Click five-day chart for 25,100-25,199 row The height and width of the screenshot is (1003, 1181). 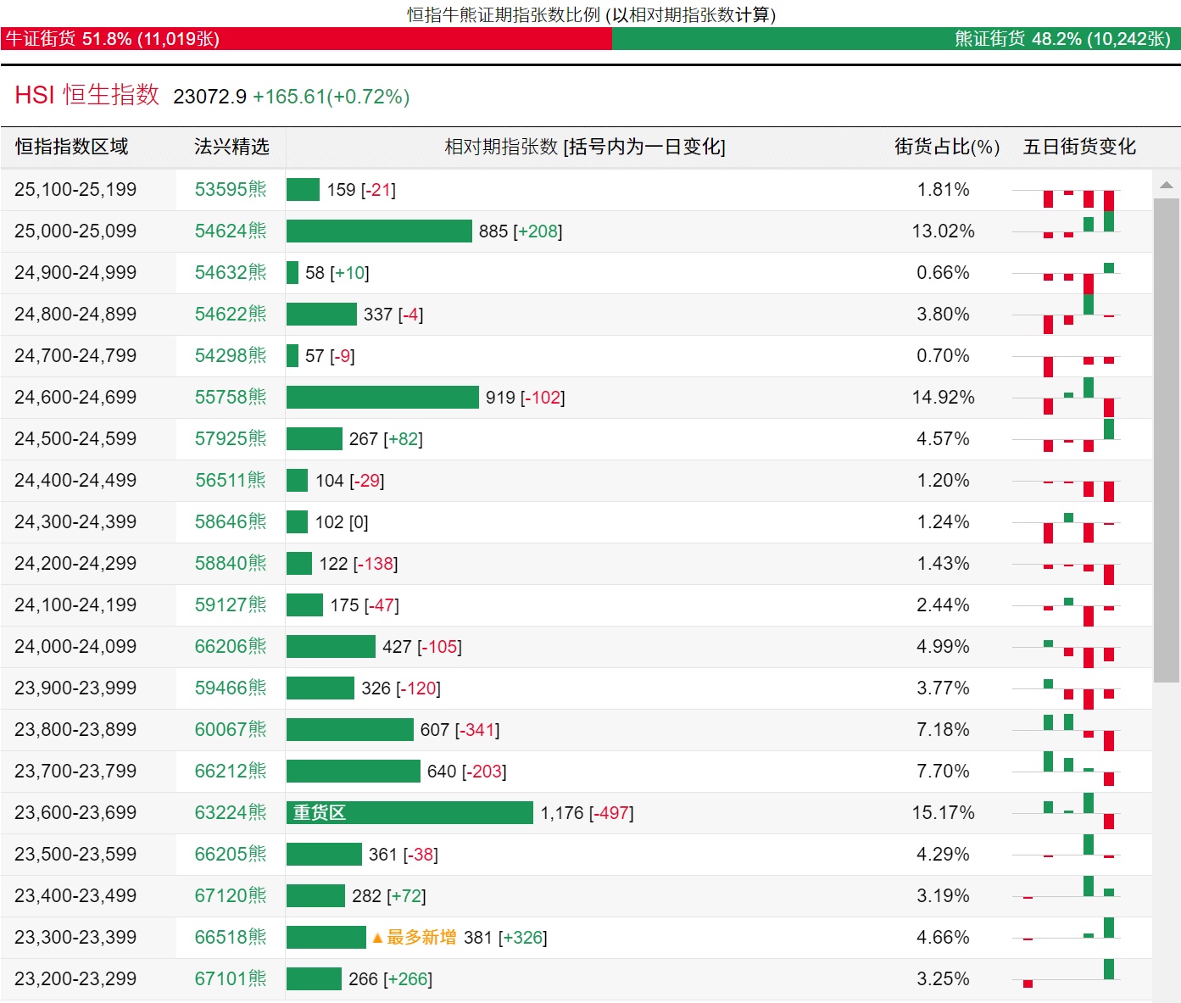tap(1067, 199)
